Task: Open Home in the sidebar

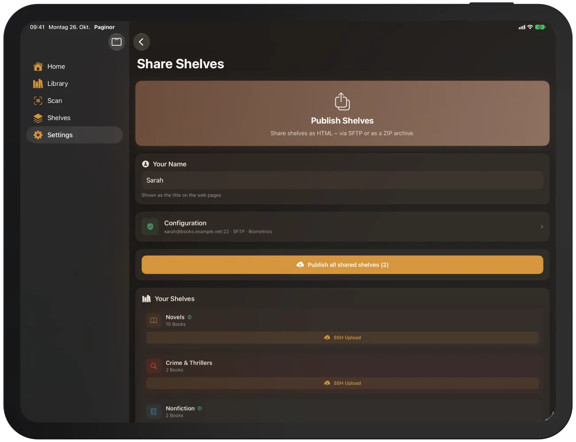Action: click(74, 66)
